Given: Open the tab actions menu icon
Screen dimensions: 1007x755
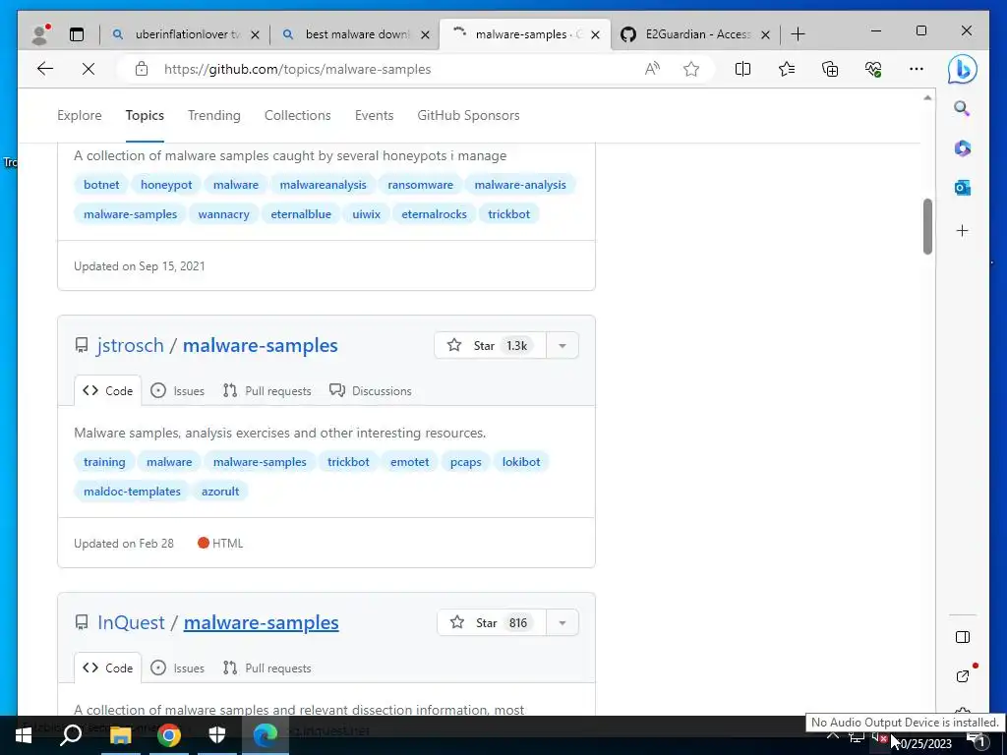Looking at the screenshot, I should click(x=77, y=34).
